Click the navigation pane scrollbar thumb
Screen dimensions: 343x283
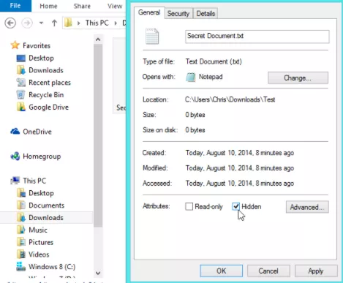[98, 135]
